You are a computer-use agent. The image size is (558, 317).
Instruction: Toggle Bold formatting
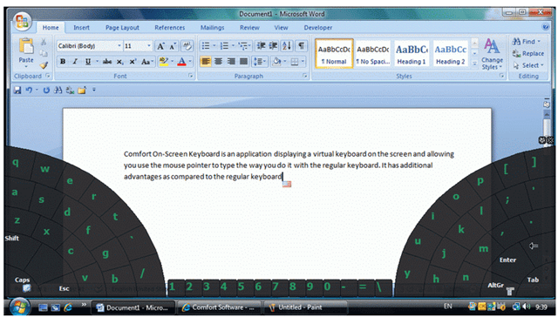click(63, 62)
